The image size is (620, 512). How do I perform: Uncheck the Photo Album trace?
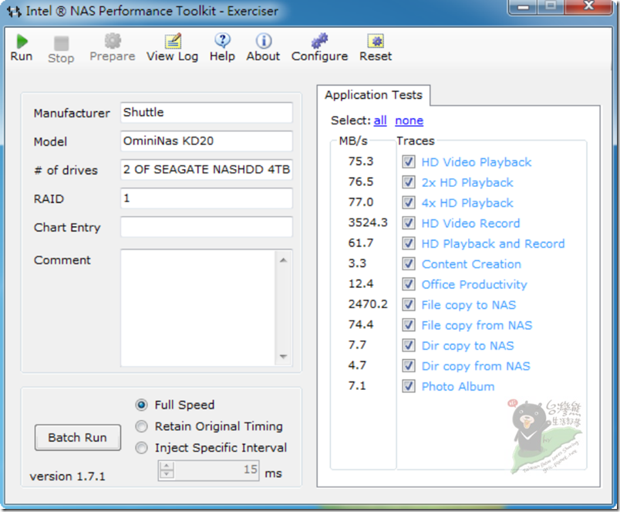click(409, 386)
